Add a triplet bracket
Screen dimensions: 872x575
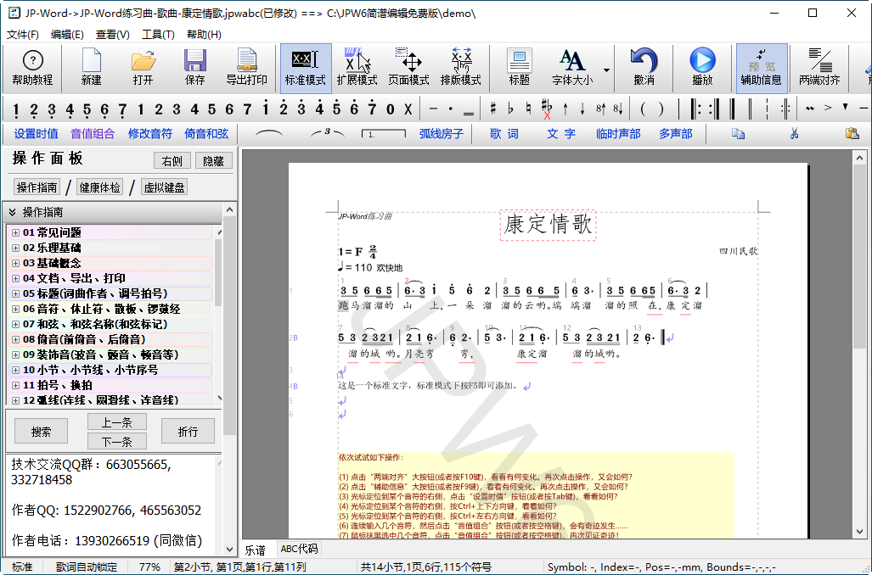pyautogui.click(x=328, y=133)
